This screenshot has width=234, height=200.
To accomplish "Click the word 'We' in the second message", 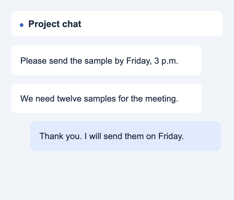I will coord(27,98).
